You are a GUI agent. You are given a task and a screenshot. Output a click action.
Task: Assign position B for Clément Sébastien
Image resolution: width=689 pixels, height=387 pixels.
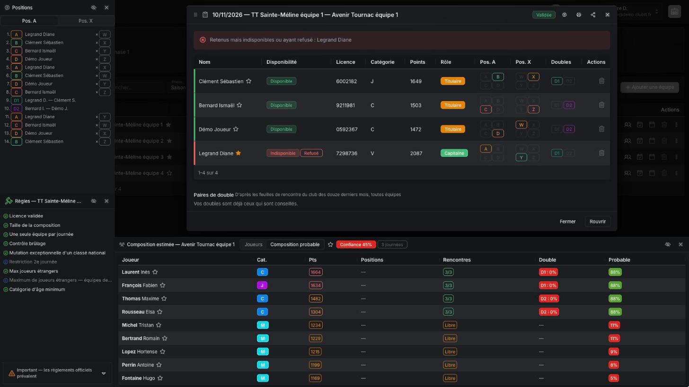pos(498,77)
